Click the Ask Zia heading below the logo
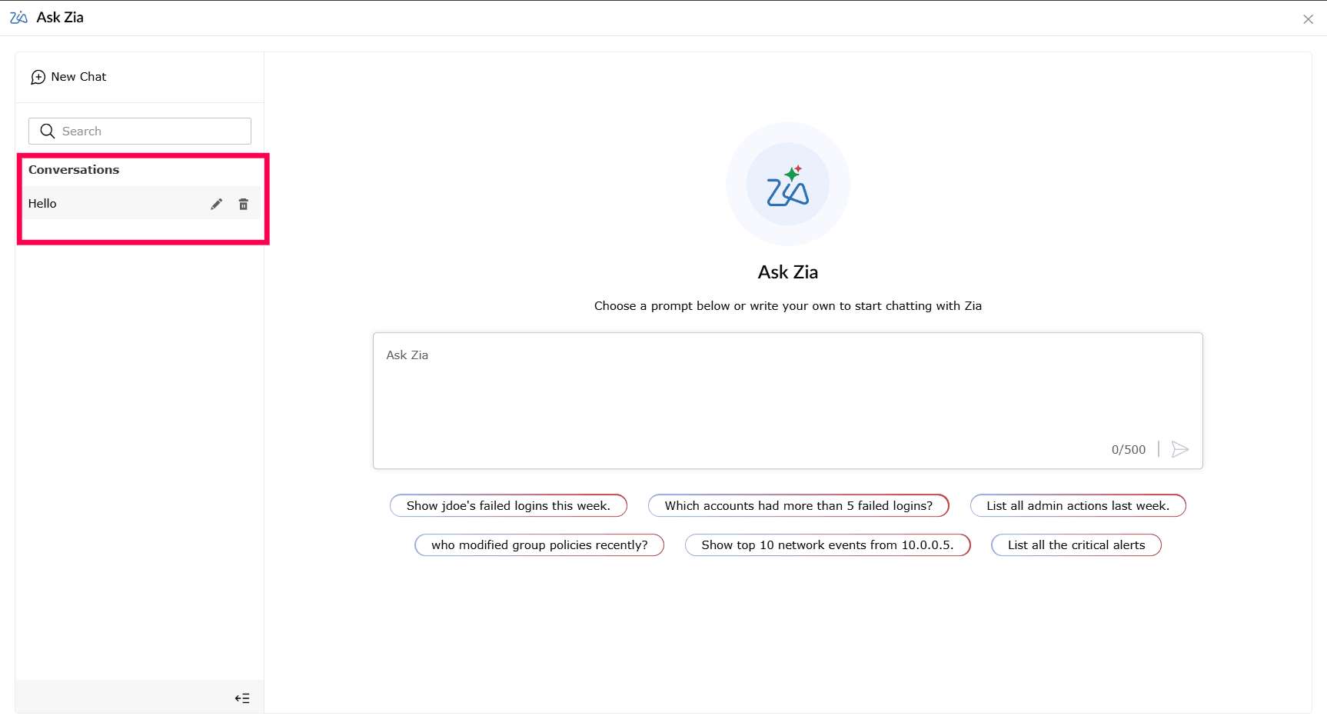The height and width of the screenshot is (726, 1327). click(787, 272)
